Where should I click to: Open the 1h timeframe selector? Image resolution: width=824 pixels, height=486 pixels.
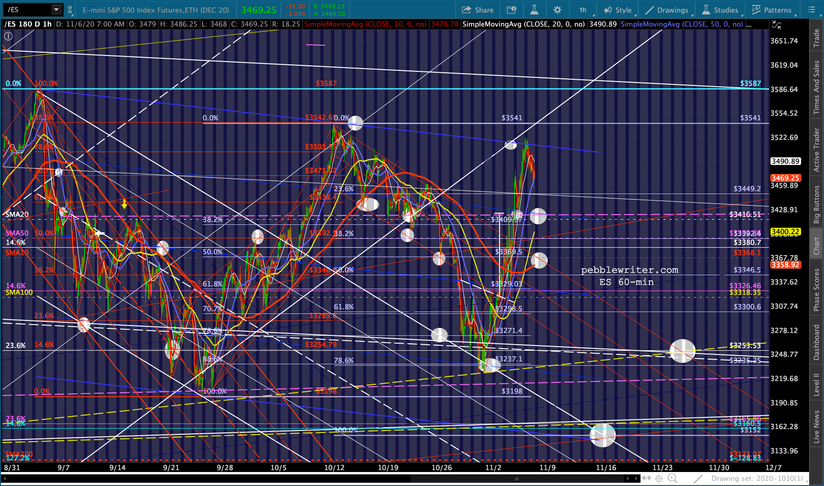click(583, 10)
